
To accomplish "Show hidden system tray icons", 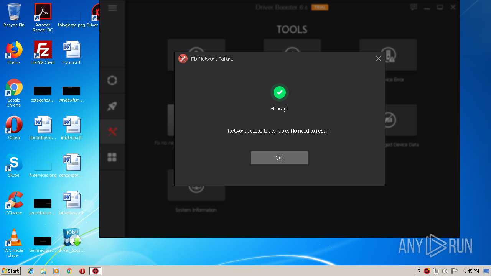I will pos(419,271).
